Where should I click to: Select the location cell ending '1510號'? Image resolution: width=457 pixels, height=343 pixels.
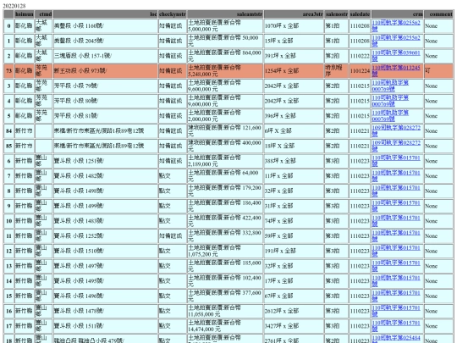(106, 252)
